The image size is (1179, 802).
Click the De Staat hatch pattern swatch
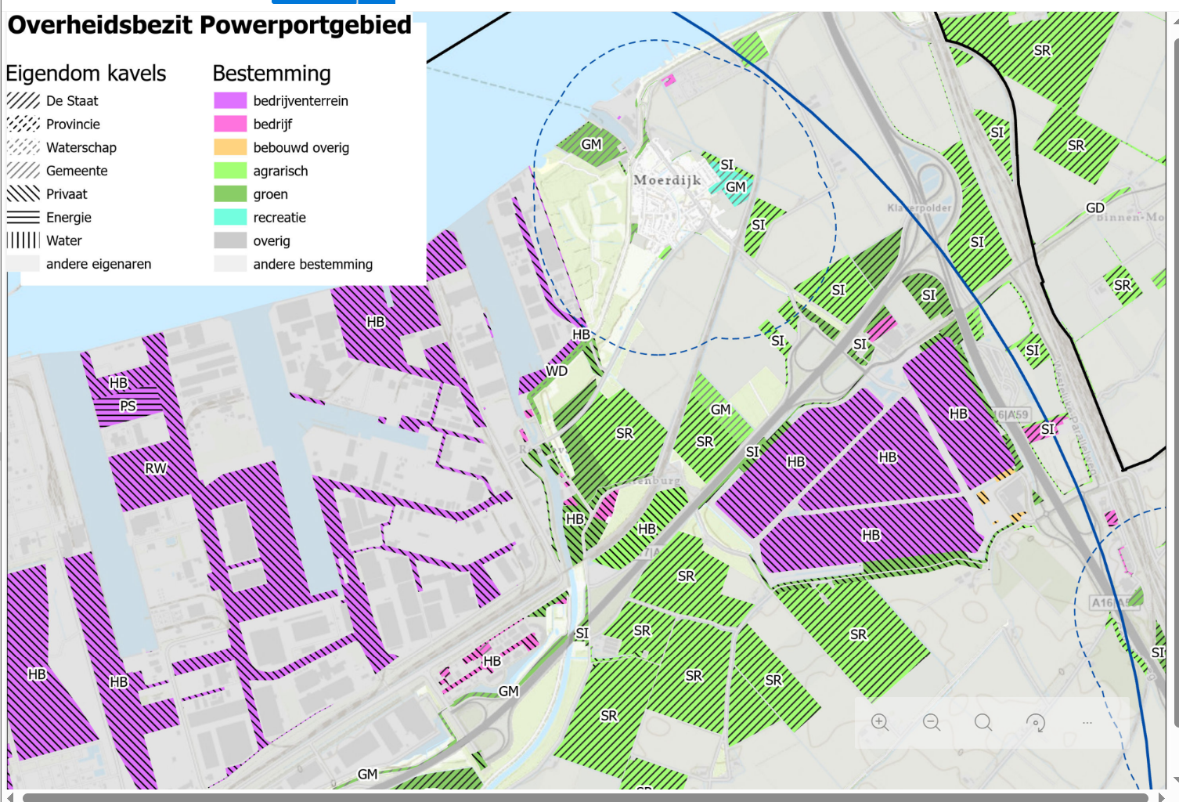pyautogui.click(x=23, y=101)
